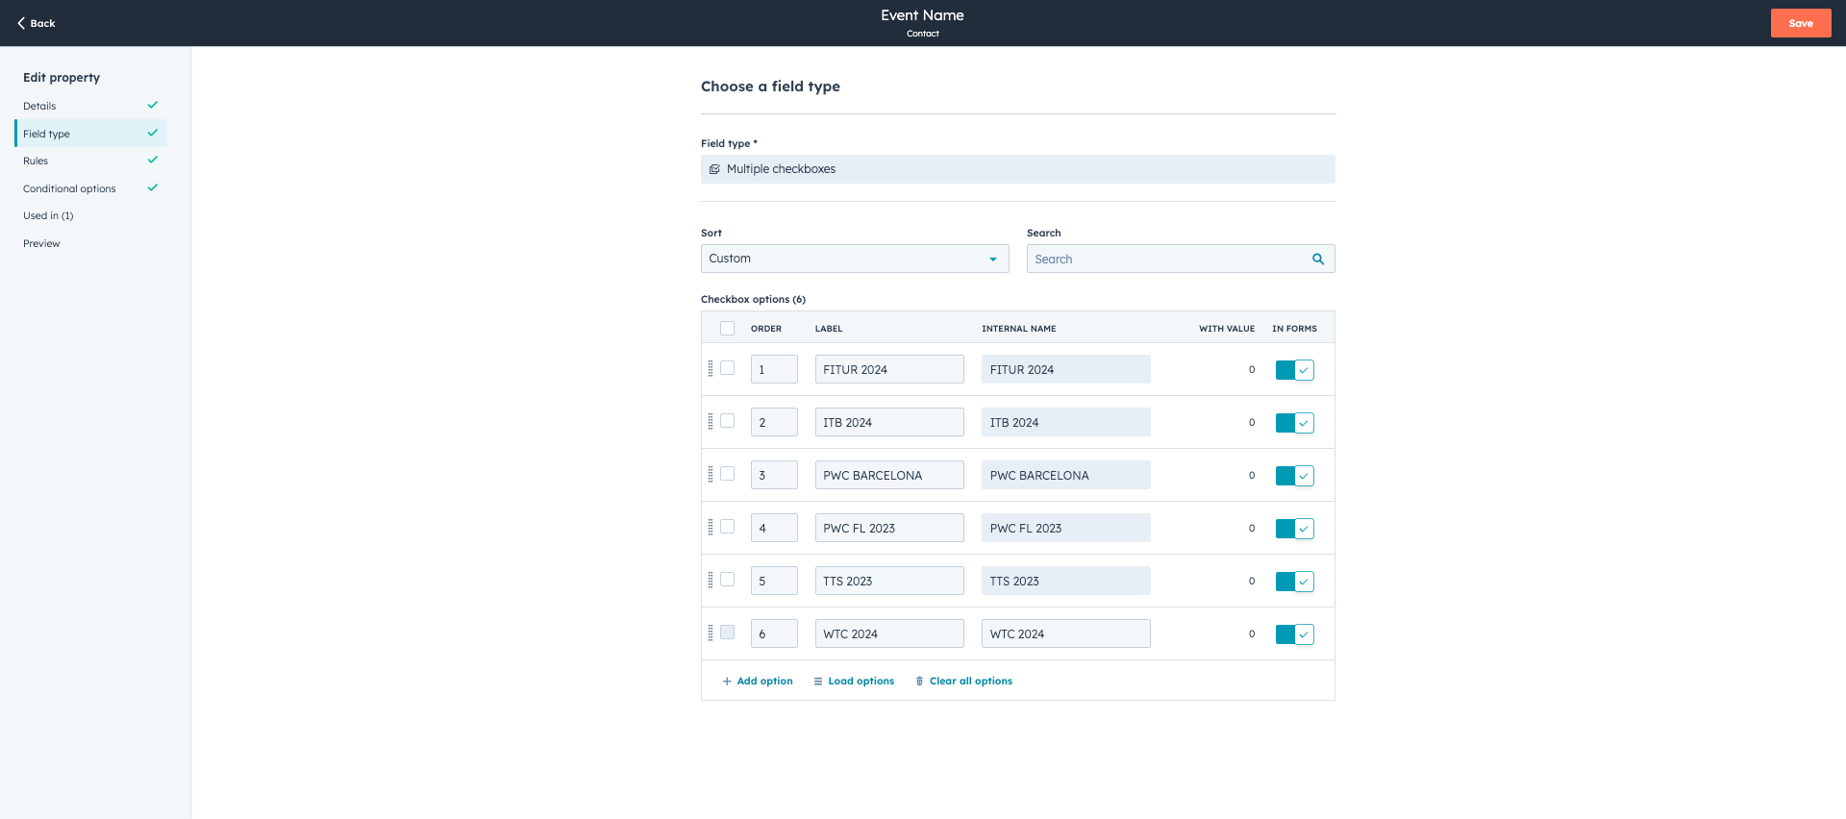1846x819 pixels.
Task: Edit the TTS 2023 label field
Action: tap(889, 581)
